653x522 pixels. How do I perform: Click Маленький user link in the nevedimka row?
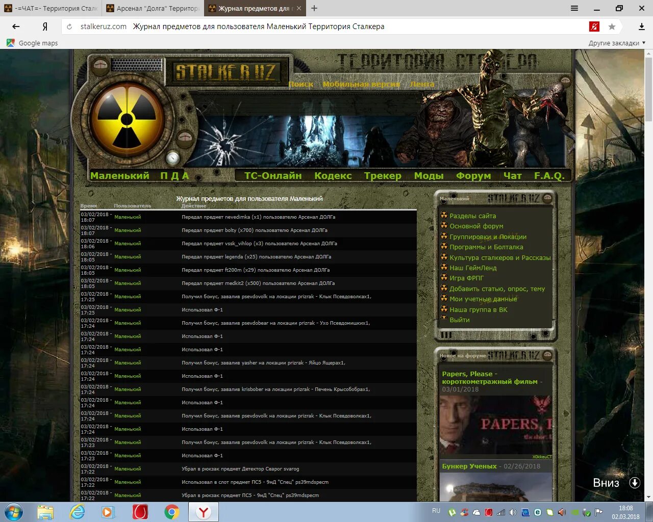128,217
